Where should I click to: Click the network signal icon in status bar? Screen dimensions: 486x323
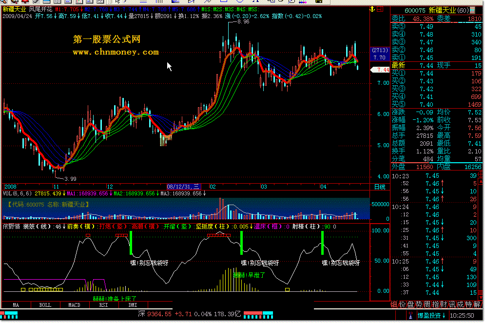click(410, 315)
